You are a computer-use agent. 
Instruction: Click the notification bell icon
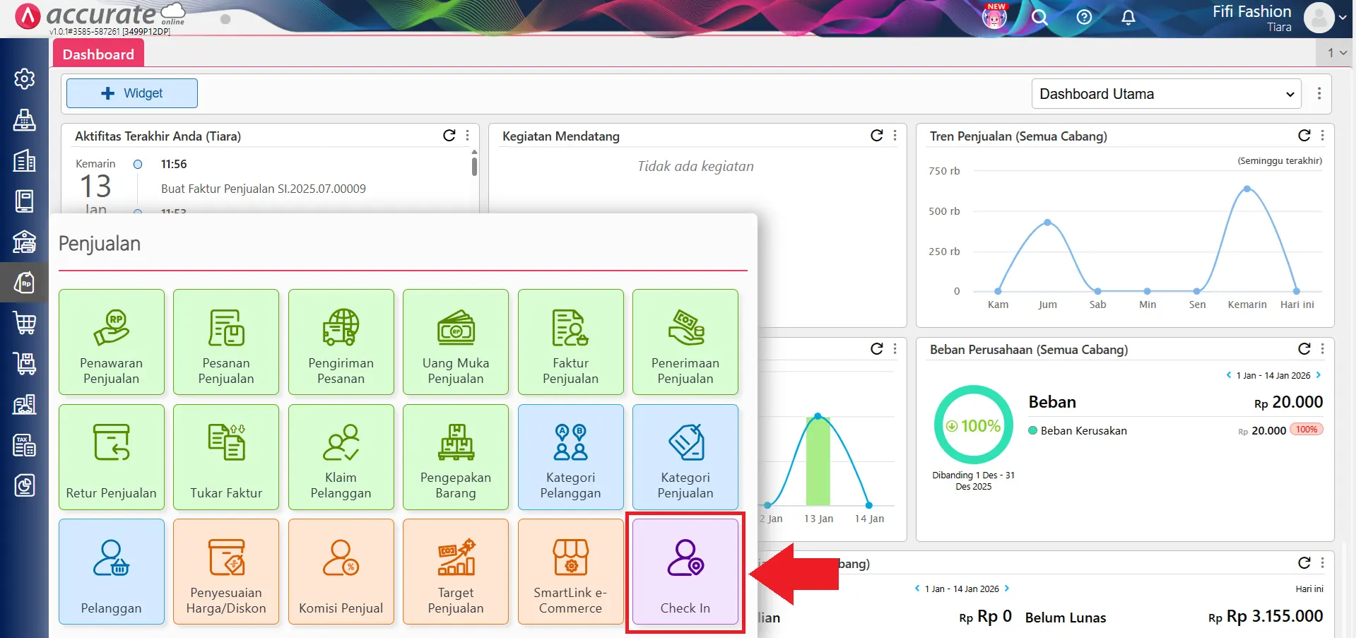(x=1128, y=18)
